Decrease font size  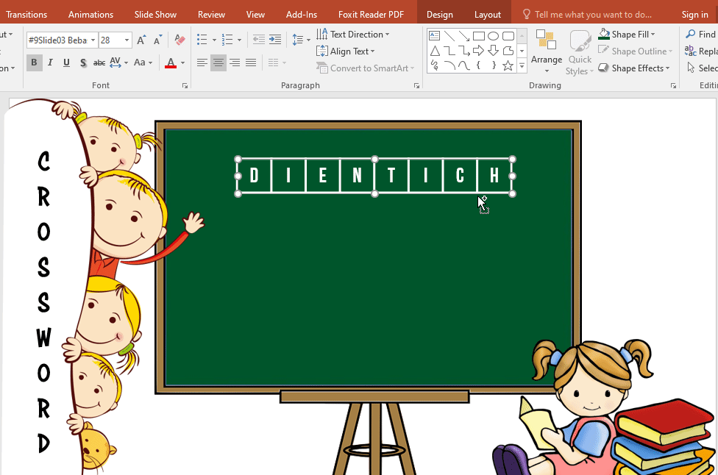pos(157,40)
